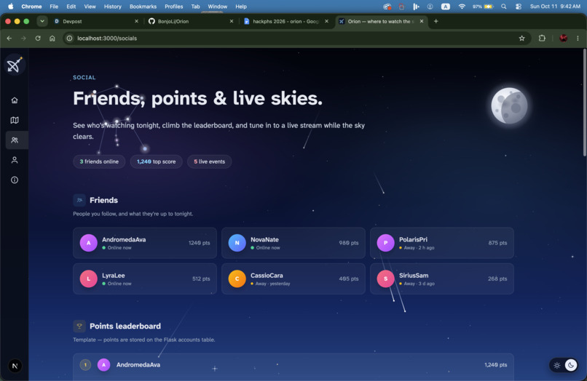The image size is (587, 381).
Task: Open the Apple menu
Action: click(x=10, y=7)
